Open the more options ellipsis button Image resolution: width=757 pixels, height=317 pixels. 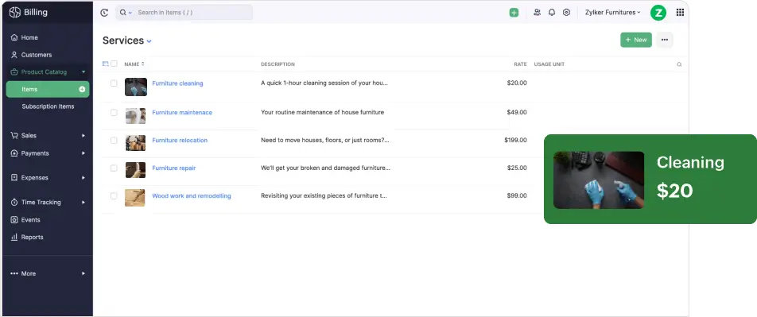(x=664, y=40)
